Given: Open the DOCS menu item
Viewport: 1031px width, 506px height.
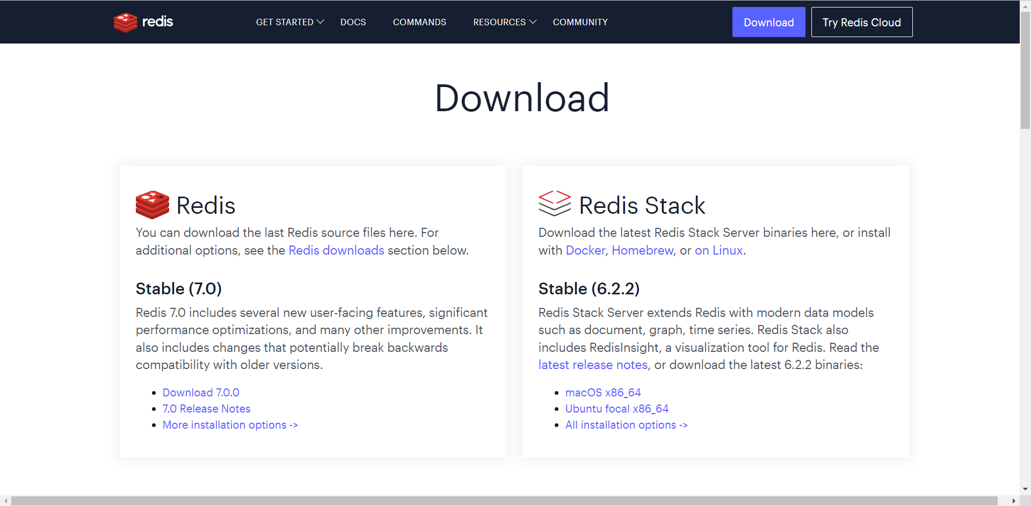Looking at the screenshot, I should pos(353,22).
